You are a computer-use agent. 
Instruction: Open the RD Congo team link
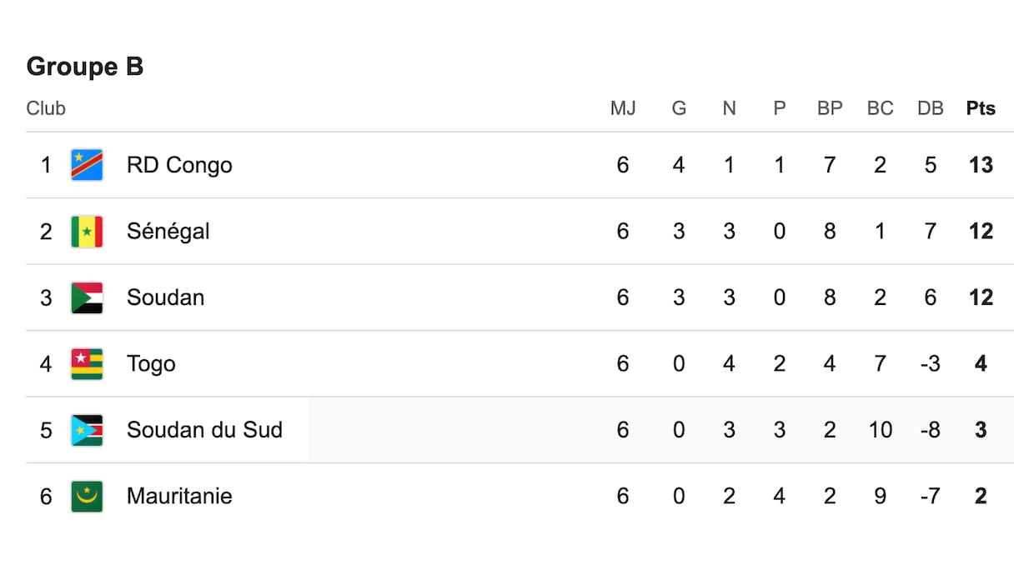tap(179, 165)
